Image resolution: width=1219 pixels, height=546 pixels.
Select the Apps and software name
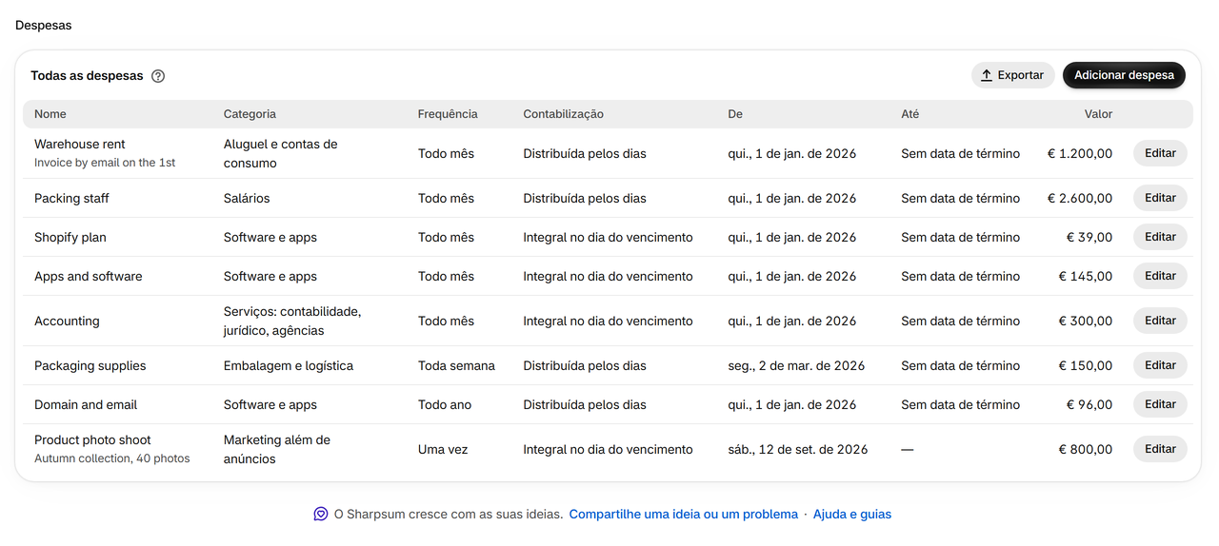click(x=89, y=276)
